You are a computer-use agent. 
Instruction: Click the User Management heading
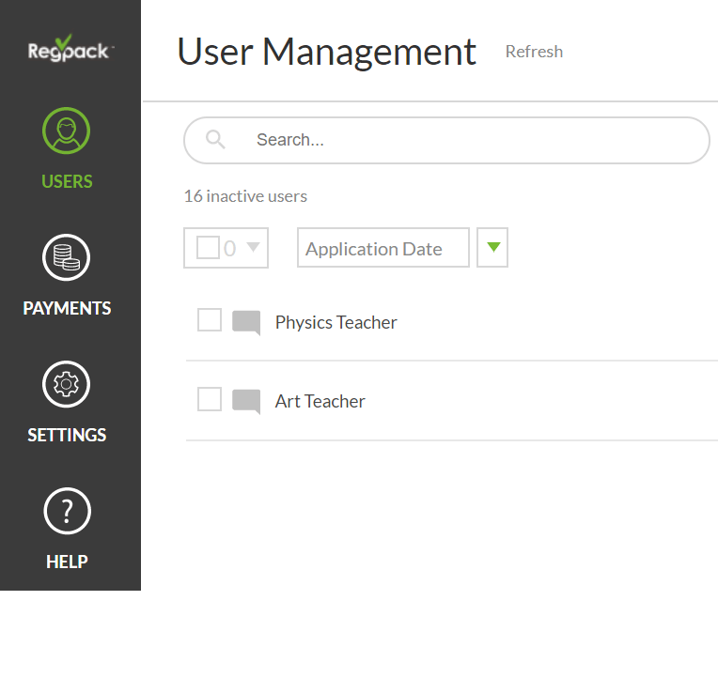point(326,52)
